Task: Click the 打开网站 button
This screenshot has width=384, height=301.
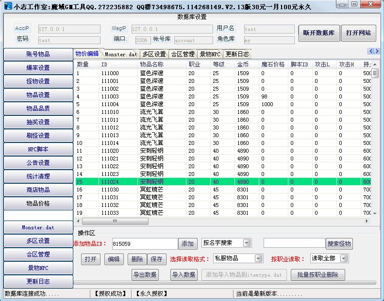Action: pyautogui.click(x=358, y=33)
